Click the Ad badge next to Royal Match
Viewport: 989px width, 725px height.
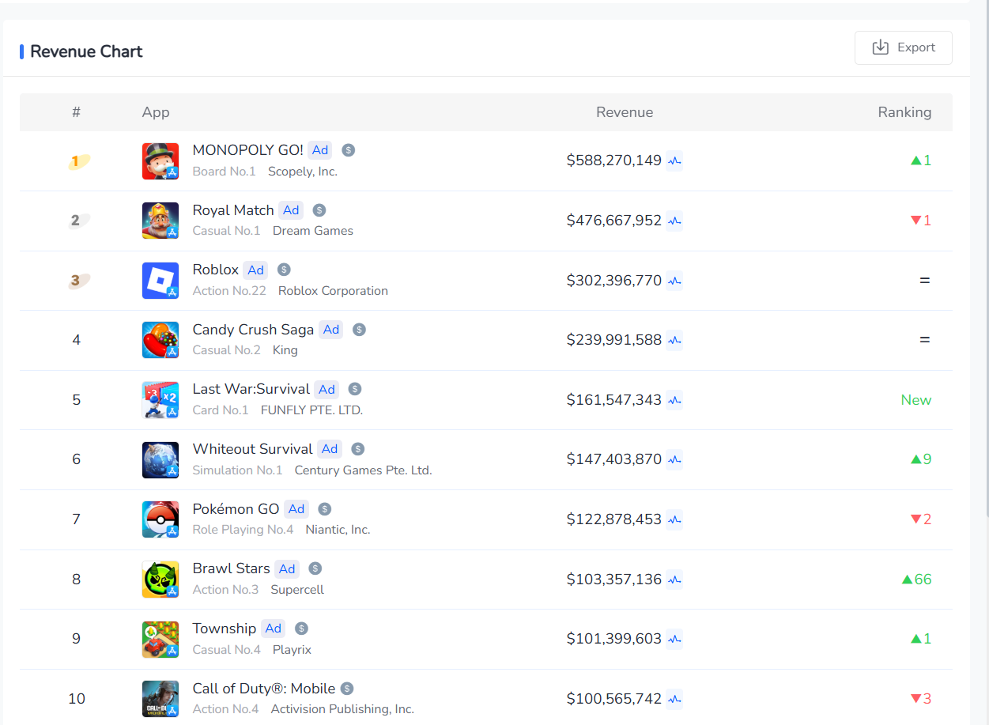click(291, 210)
